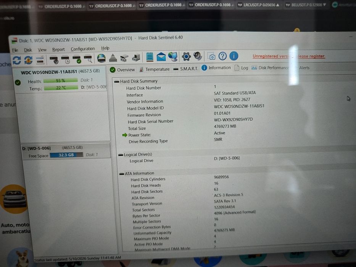Click the 32.3 GB free space bar
The image size is (356, 267).
coord(66,155)
